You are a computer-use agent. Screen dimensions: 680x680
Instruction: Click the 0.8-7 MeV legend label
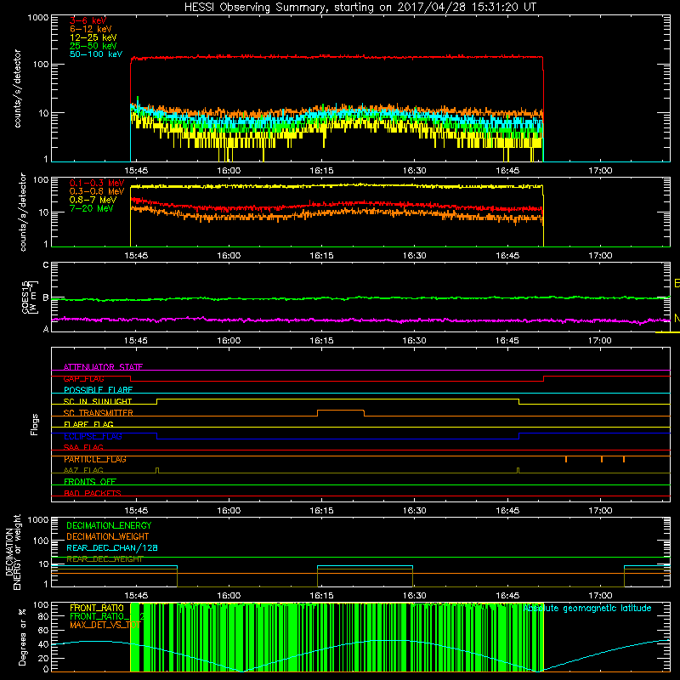[x=93, y=200]
